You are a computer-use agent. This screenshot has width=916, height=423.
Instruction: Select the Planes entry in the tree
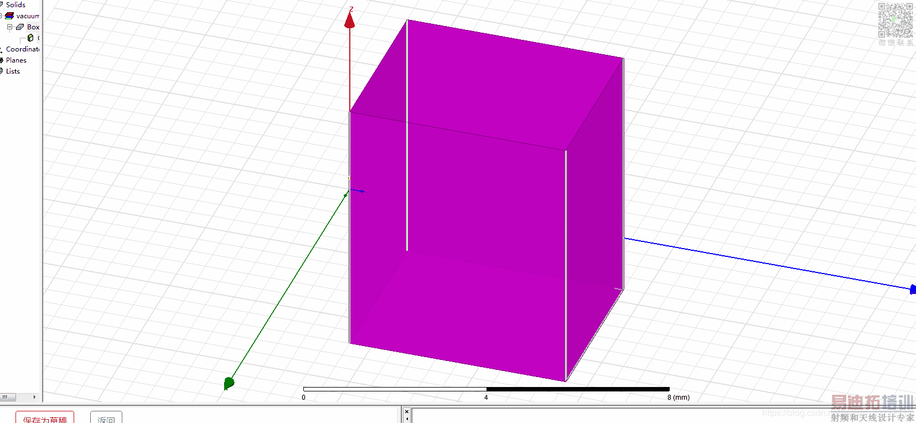click(16, 60)
